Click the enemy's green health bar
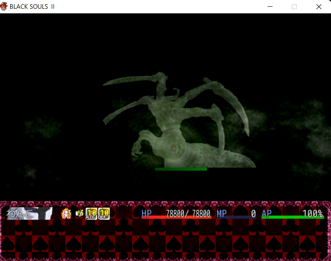The width and height of the screenshot is (331, 261). tap(181, 169)
